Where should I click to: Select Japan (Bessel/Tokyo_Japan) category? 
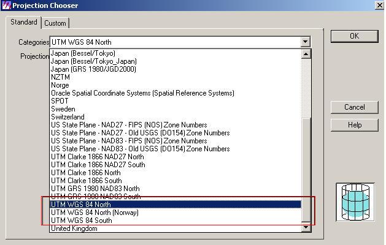(176, 61)
